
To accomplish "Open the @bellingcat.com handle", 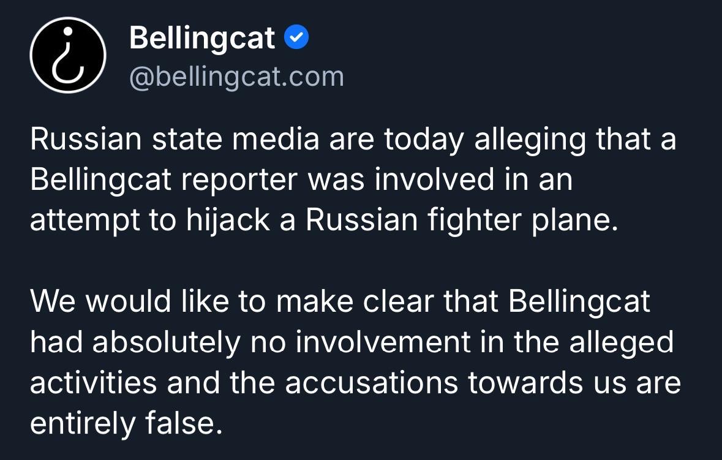I will (236, 77).
